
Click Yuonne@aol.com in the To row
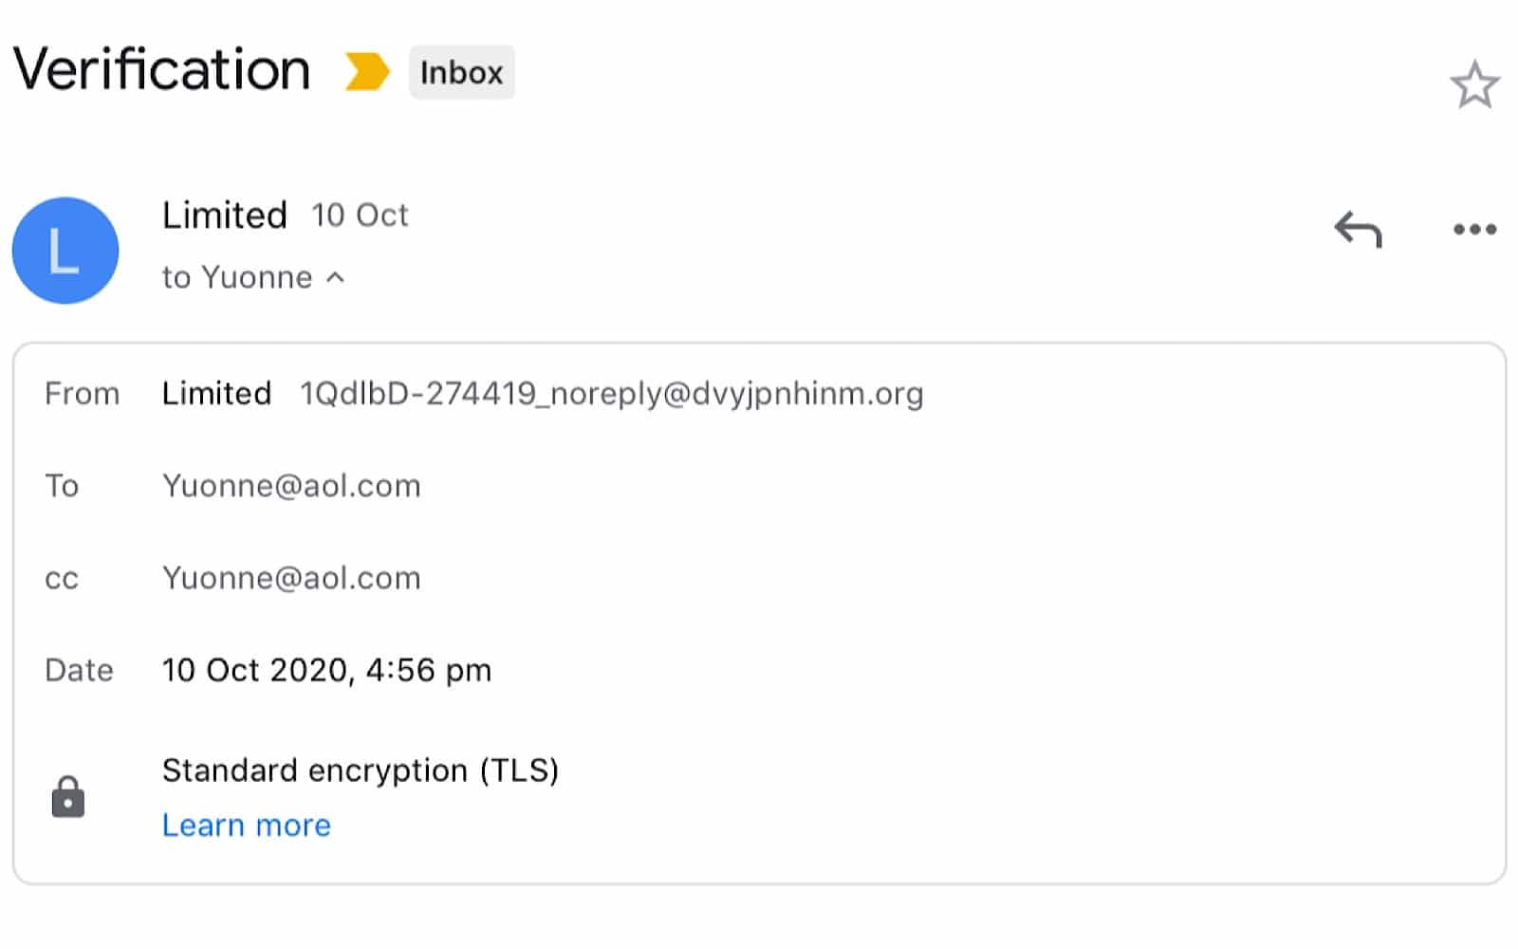[291, 486]
